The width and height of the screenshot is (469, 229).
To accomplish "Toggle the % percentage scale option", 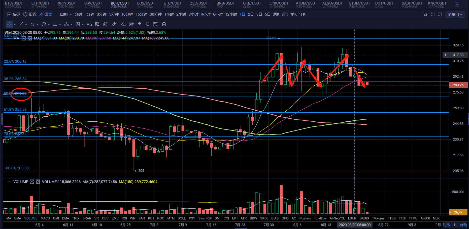I will [455, 225].
